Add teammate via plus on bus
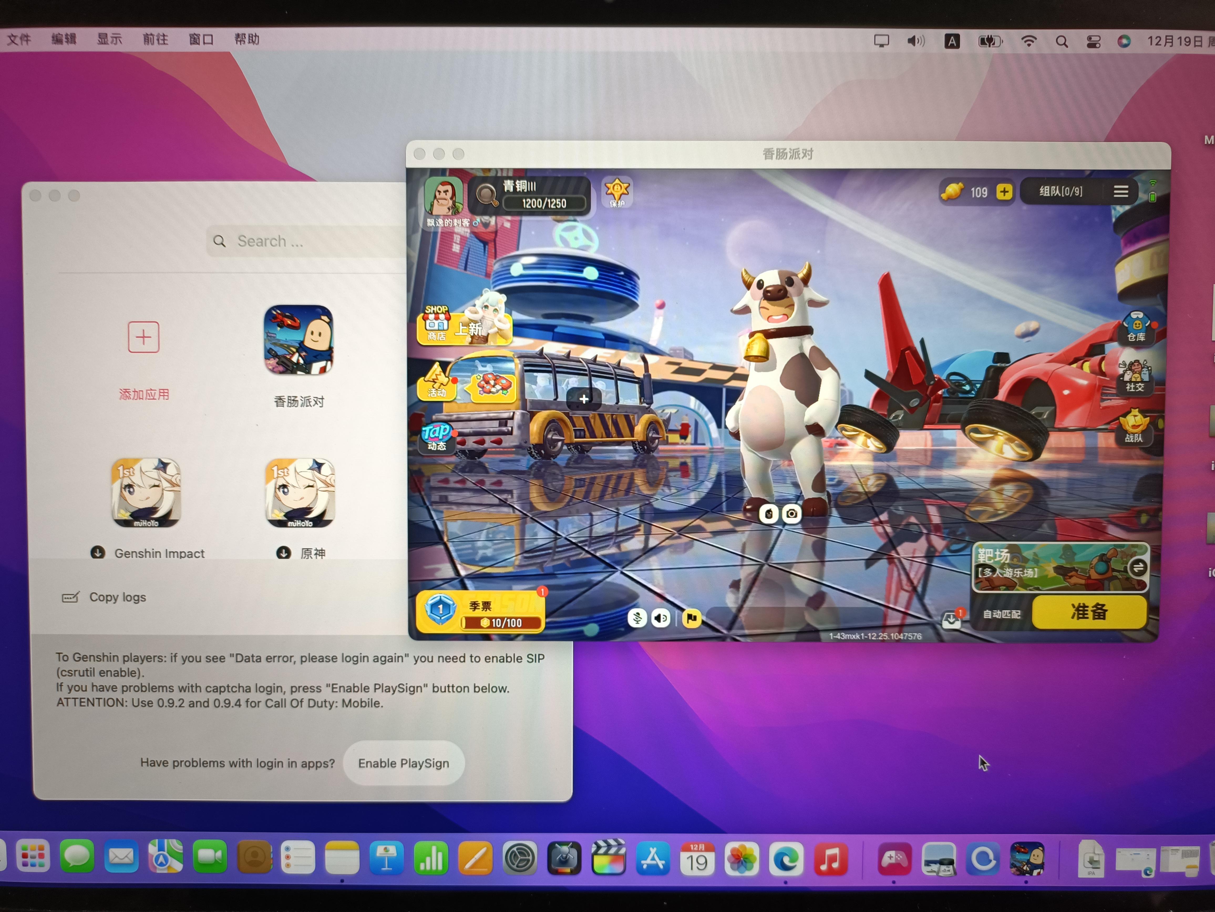This screenshot has width=1215, height=912. (x=584, y=399)
